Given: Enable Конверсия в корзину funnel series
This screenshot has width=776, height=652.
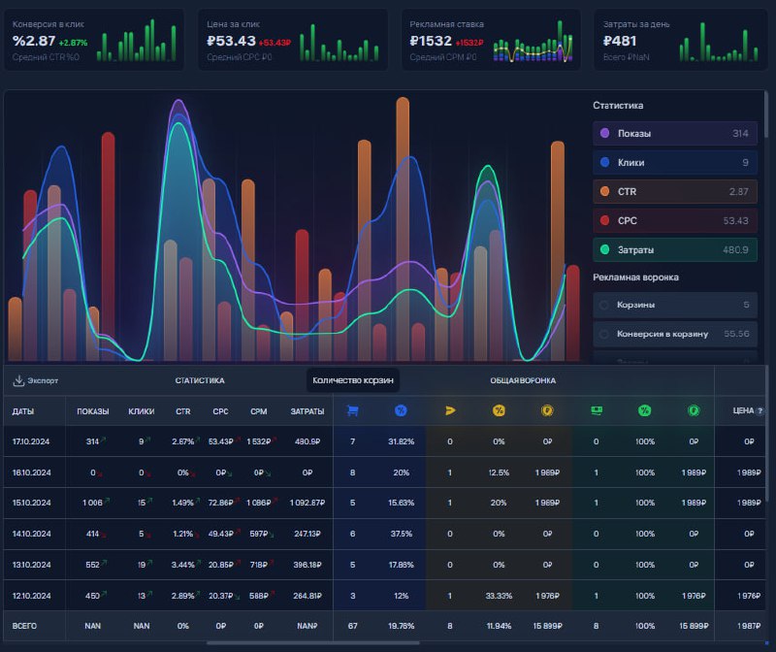Looking at the screenshot, I should click(x=675, y=334).
